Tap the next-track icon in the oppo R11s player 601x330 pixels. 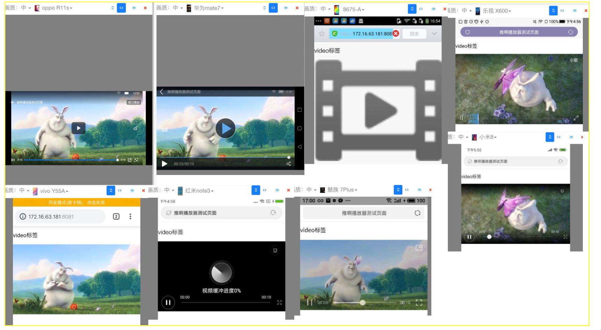pos(13,160)
